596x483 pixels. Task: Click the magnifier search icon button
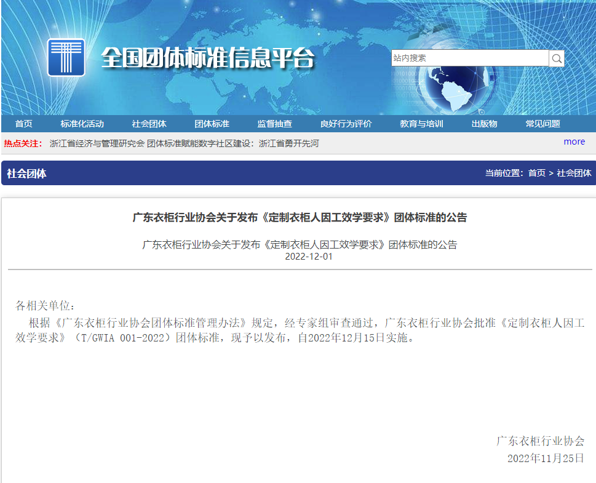557,58
